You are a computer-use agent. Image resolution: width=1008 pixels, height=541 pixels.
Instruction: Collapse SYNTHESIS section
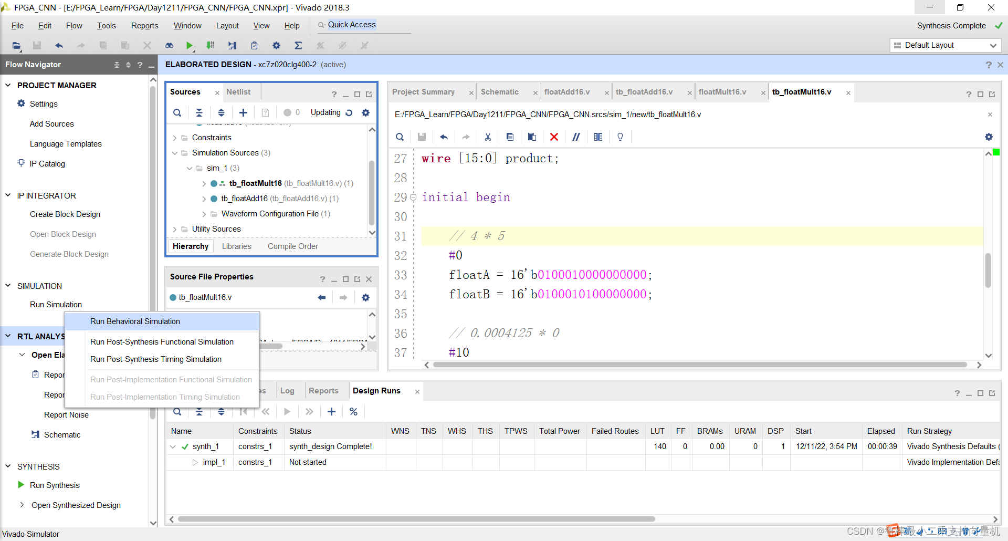click(x=8, y=466)
